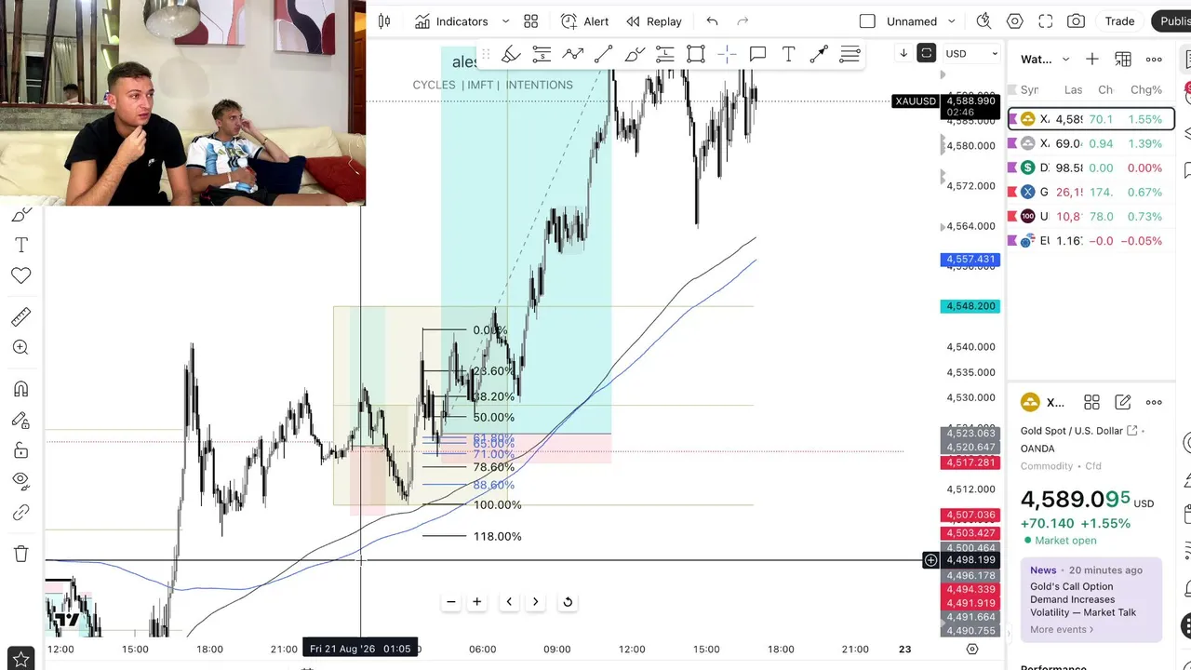Select the zoom-in magnifier tool
The width and height of the screenshot is (1191, 670).
[x=20, y=347]
